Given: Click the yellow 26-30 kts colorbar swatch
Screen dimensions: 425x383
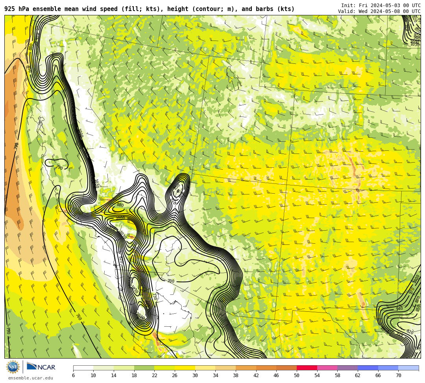Looking at the screenshot, I should (185, 368).
